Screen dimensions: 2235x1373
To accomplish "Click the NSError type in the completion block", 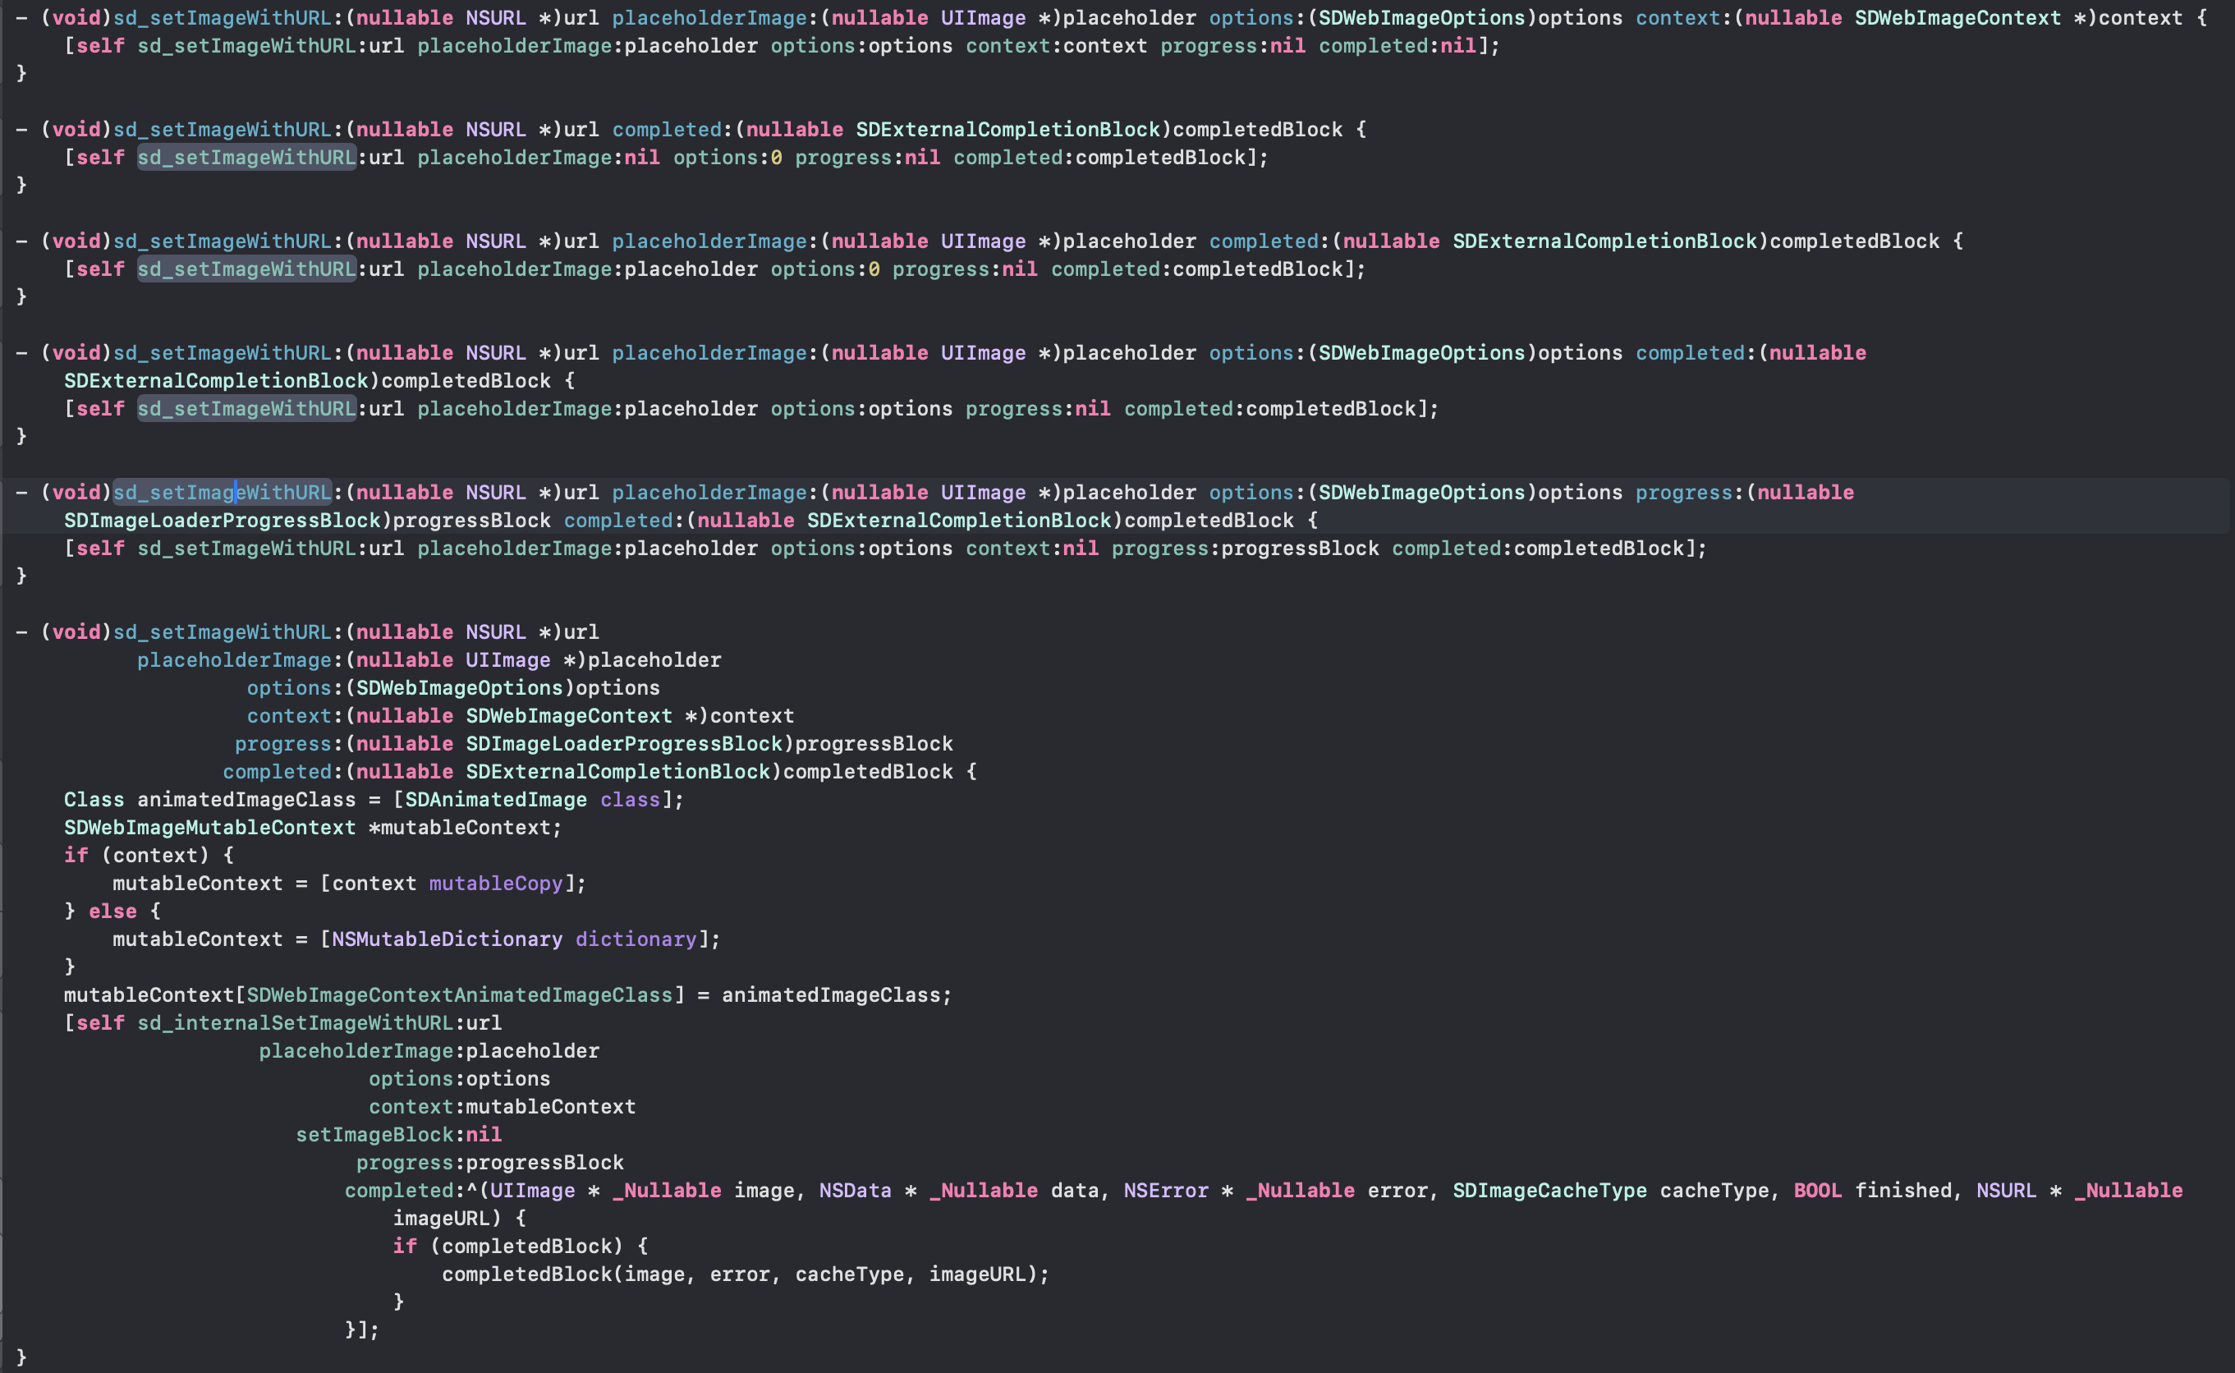I will pos(1166,1190).
